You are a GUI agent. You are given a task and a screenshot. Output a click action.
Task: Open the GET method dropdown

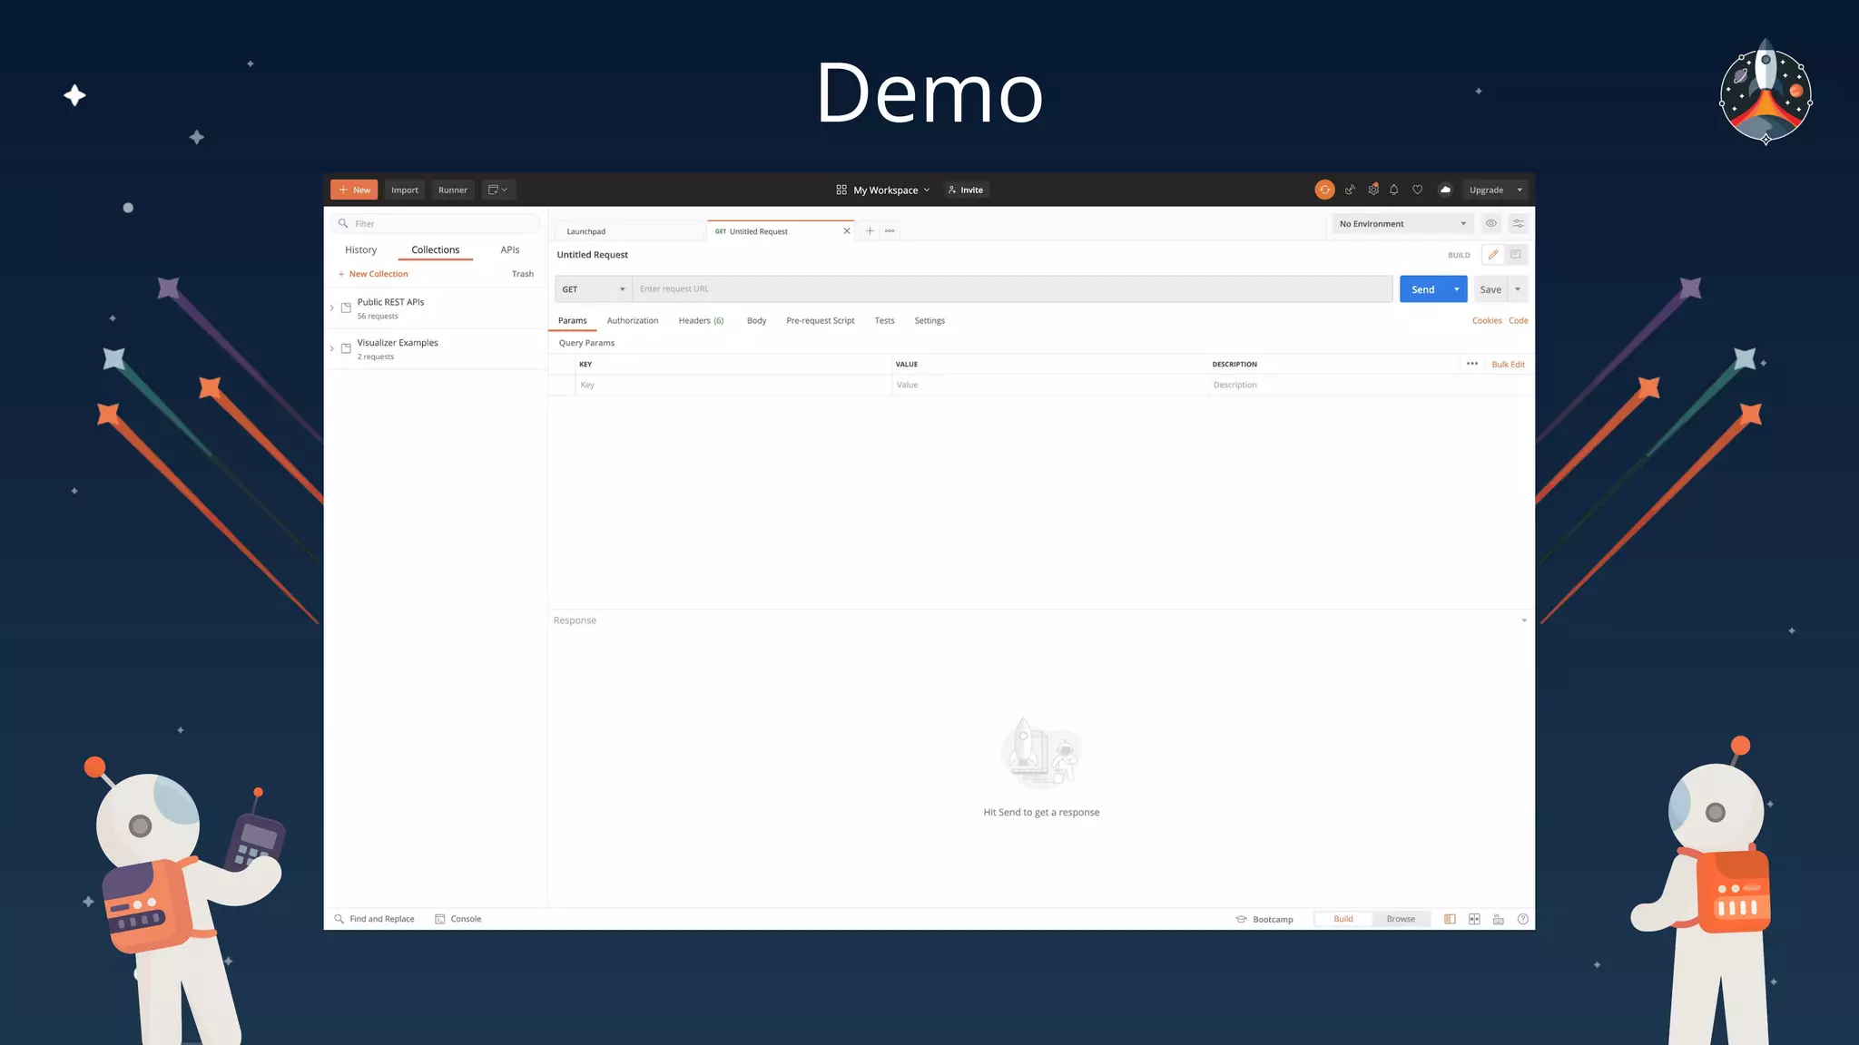(594, 289)
